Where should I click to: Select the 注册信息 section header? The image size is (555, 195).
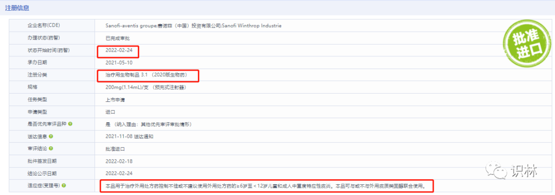coord(17,8)
